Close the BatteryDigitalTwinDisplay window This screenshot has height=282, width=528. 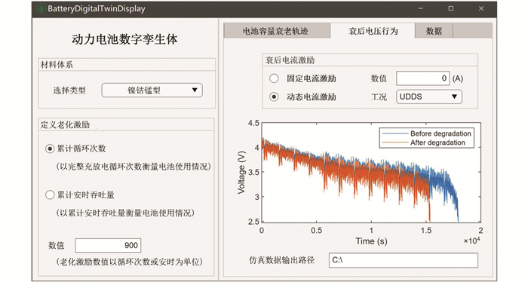481,9
